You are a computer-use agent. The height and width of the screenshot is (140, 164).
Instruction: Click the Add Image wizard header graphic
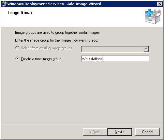click(153, 16)
